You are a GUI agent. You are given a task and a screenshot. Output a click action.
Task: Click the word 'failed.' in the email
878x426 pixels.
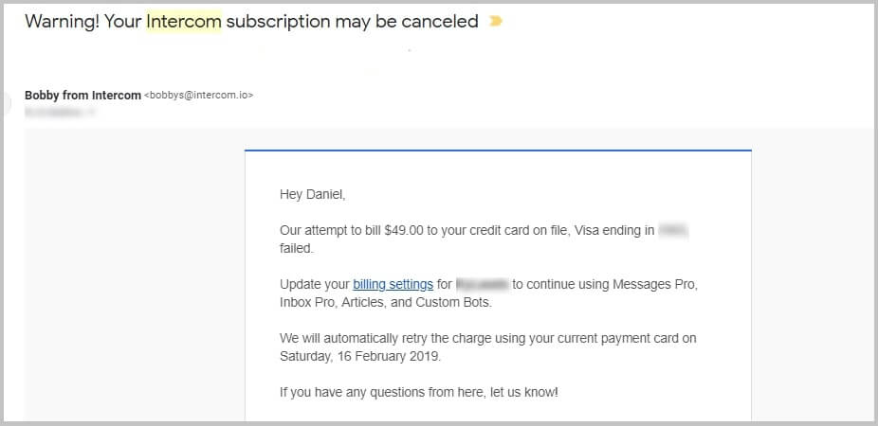(296, 248)
